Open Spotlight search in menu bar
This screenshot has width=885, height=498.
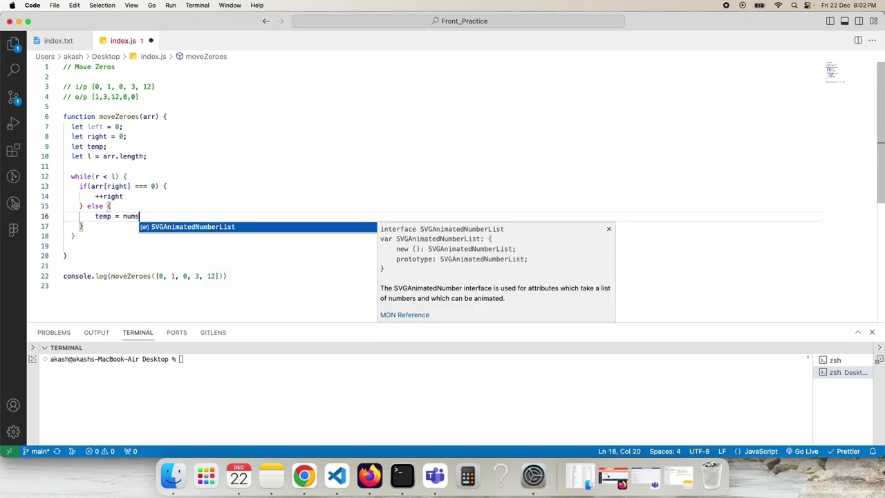pos(794,6)
